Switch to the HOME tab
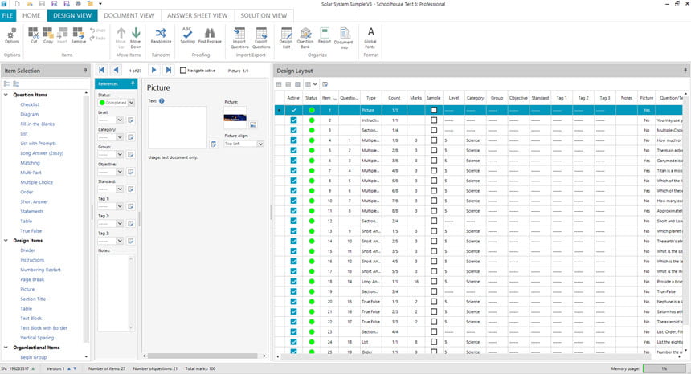This screenshot has height=374, width=691. pos(31,15)
